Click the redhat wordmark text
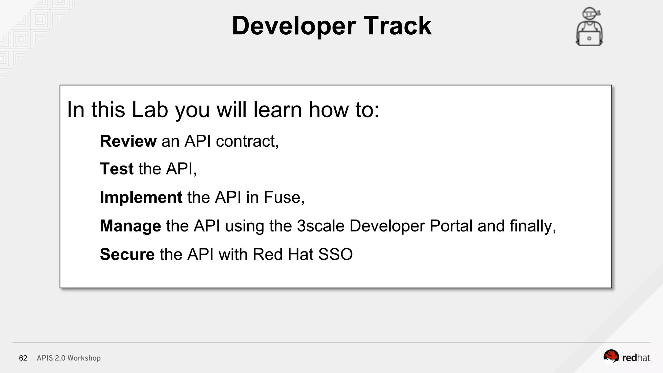 coord(636,358)
